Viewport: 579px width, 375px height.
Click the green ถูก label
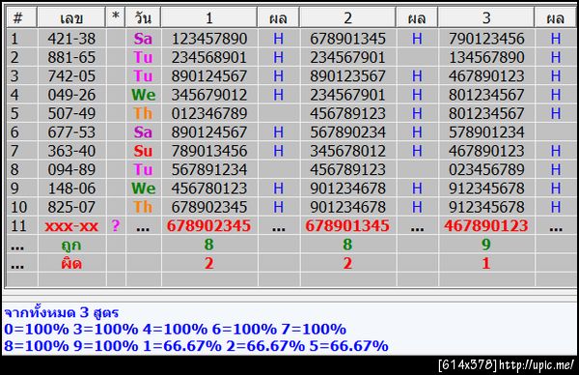click(x=70, y=245)
